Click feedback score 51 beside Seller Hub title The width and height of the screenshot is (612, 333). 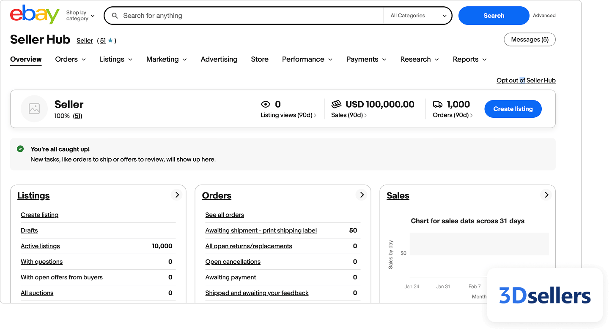point(103,41)
